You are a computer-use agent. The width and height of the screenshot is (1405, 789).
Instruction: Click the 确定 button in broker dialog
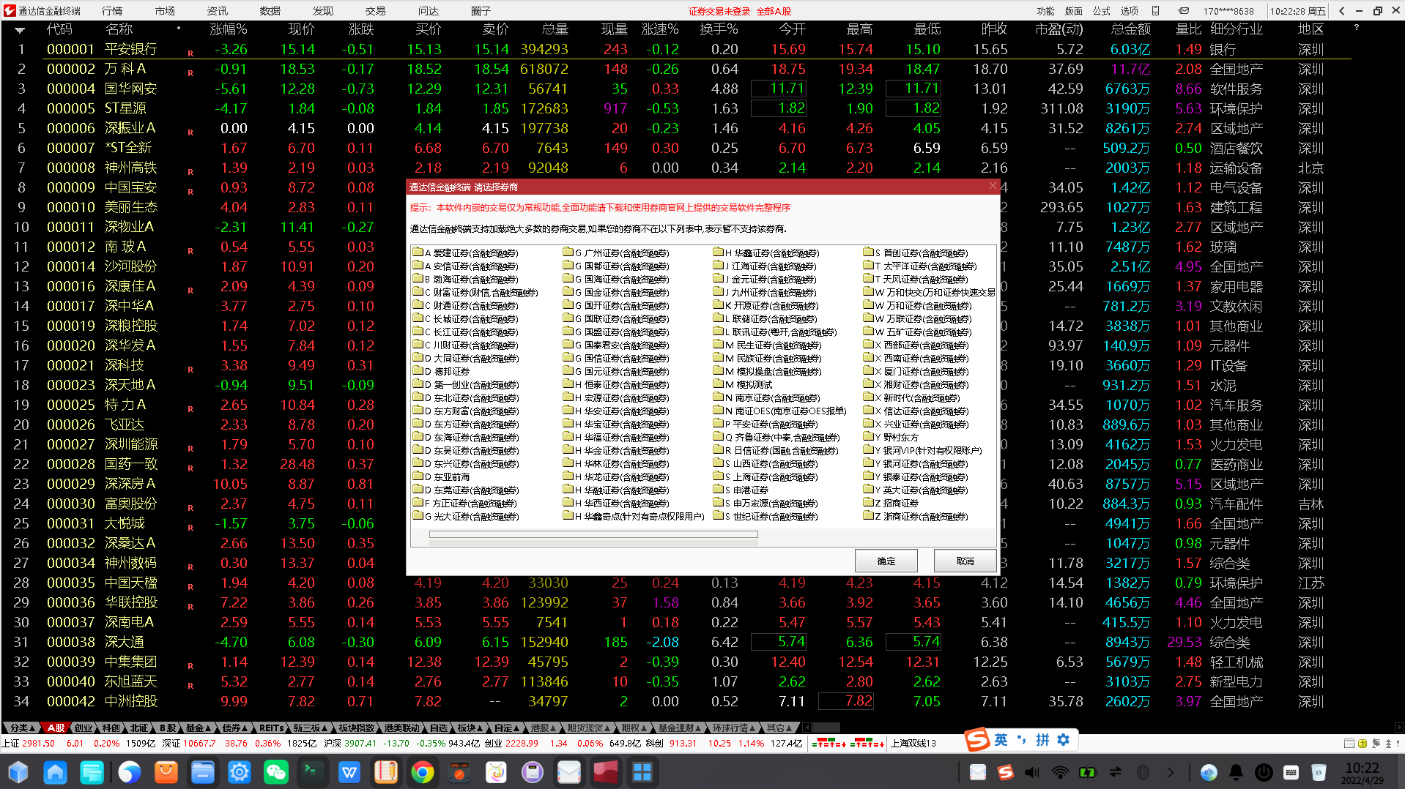point(886,561)
